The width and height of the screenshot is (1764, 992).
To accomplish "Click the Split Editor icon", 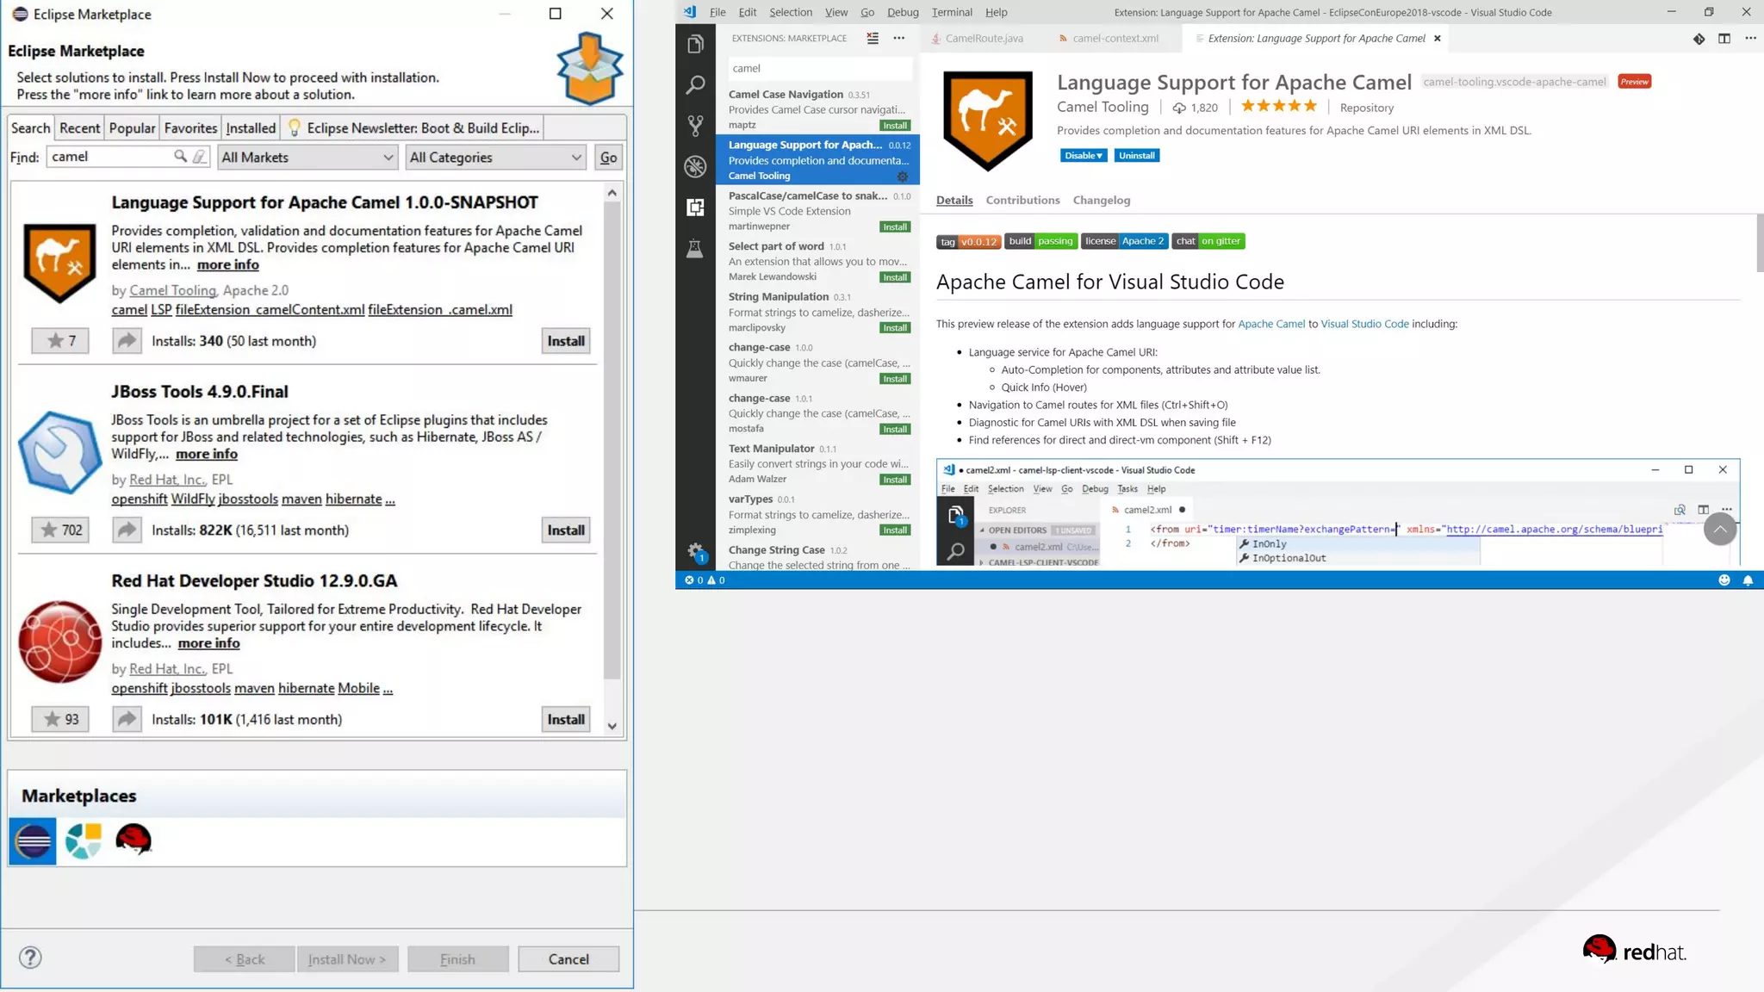I will pyautogui.click(x=1724, y=38).
